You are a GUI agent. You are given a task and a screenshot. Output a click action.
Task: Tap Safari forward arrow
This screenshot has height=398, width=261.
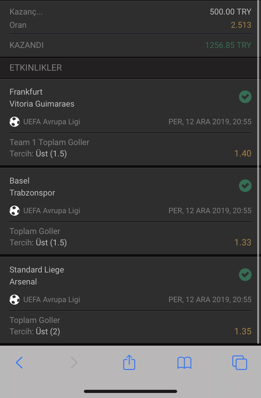coord(74,363)
